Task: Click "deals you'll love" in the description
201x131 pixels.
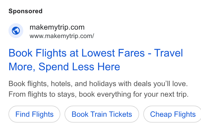Action: (161, 84)
